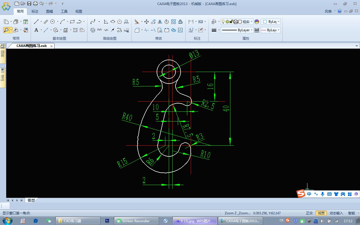Toggle 线宽 line width display
360x225 pixels.
tap(321, 213)
